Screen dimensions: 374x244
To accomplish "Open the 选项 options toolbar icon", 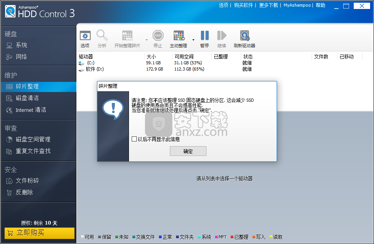I will tap(85, 36).
